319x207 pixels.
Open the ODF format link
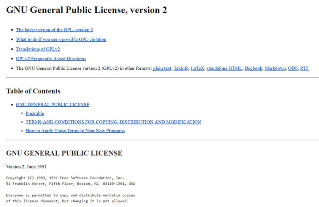coord(293,68)
